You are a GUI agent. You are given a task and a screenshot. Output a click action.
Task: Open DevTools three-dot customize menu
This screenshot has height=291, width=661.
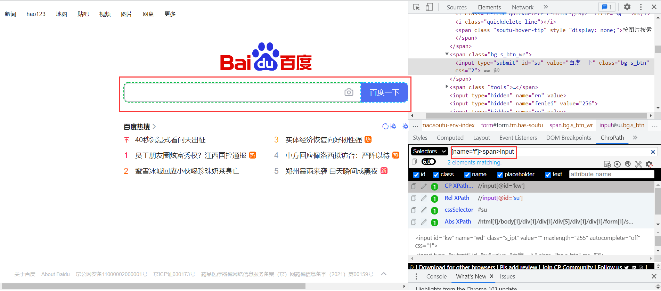[641, 7]
